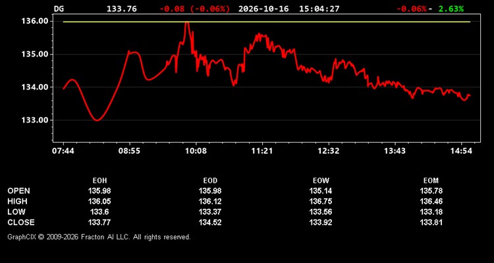This screenshot has width=494, height=263.
Task: Click the change value -0.08 (-0.06%)
Action: coord(195,9)
